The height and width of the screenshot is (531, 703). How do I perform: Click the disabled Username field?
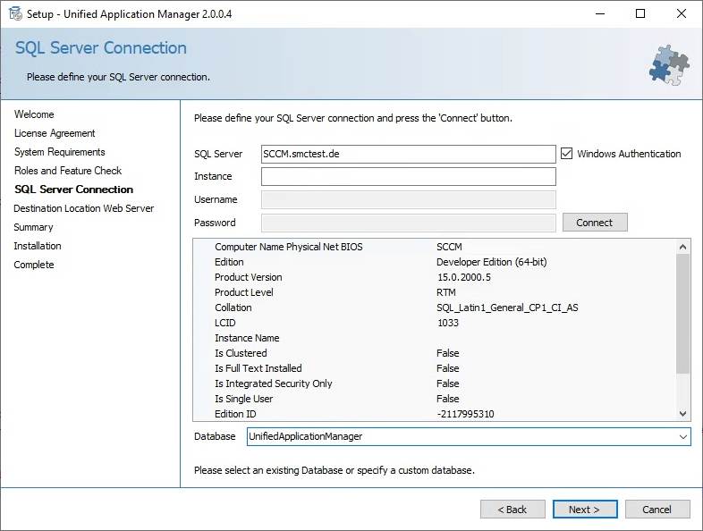pos(409,200)
